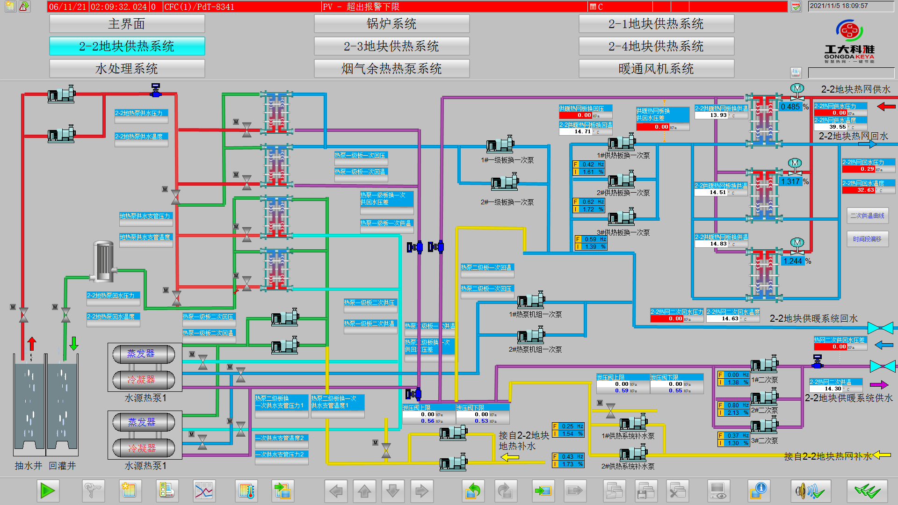Click the thermometer table icon
The image size is (898, 505).
click(246, 491)
